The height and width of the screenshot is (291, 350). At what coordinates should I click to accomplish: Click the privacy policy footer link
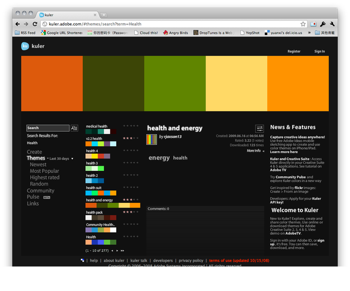coord(191,261)
